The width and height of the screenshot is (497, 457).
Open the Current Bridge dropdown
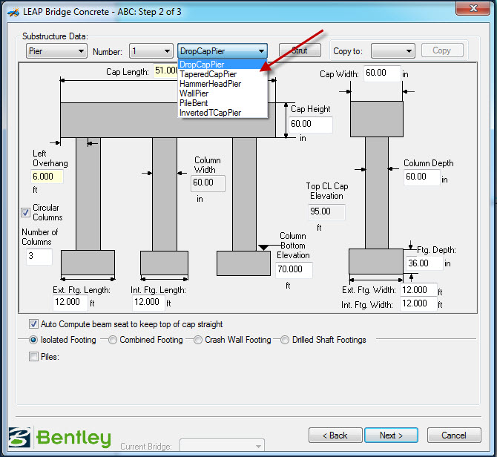click(222, 446)
